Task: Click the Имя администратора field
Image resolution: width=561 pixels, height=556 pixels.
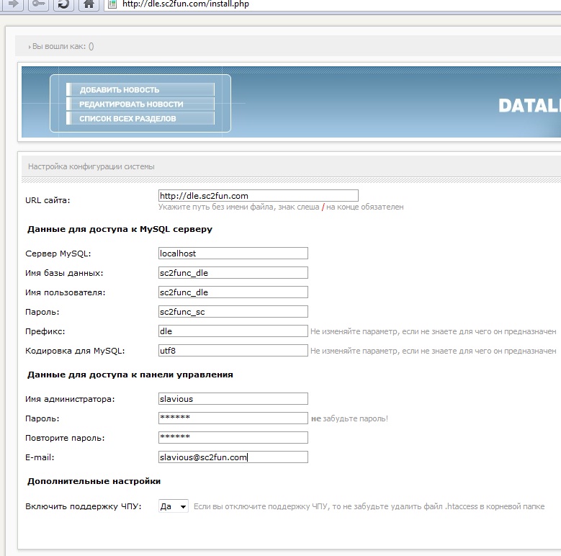Action: click(x=233, y=398)
